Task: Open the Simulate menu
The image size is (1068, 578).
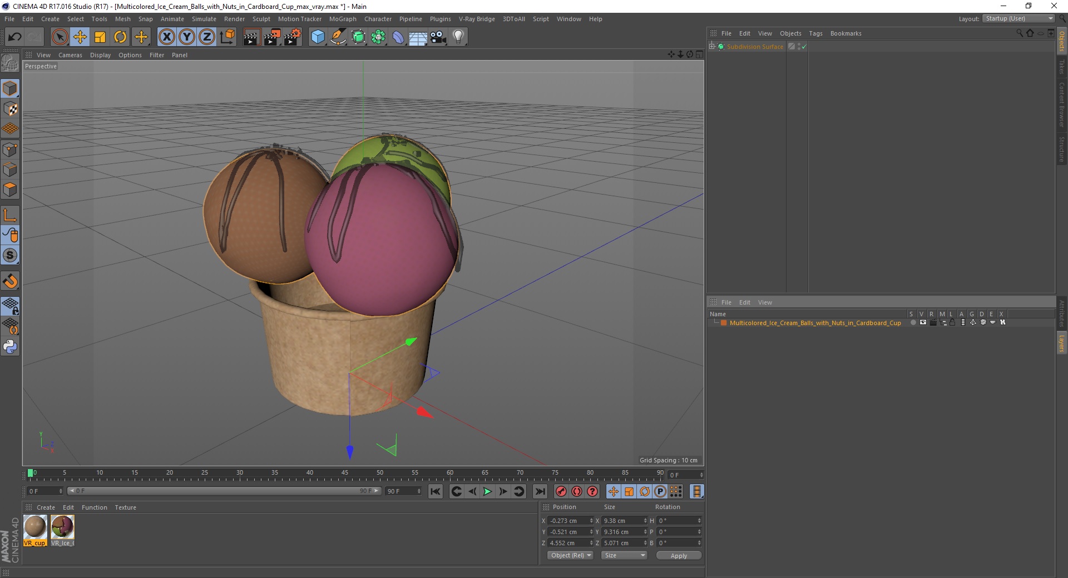Action: 204,19
